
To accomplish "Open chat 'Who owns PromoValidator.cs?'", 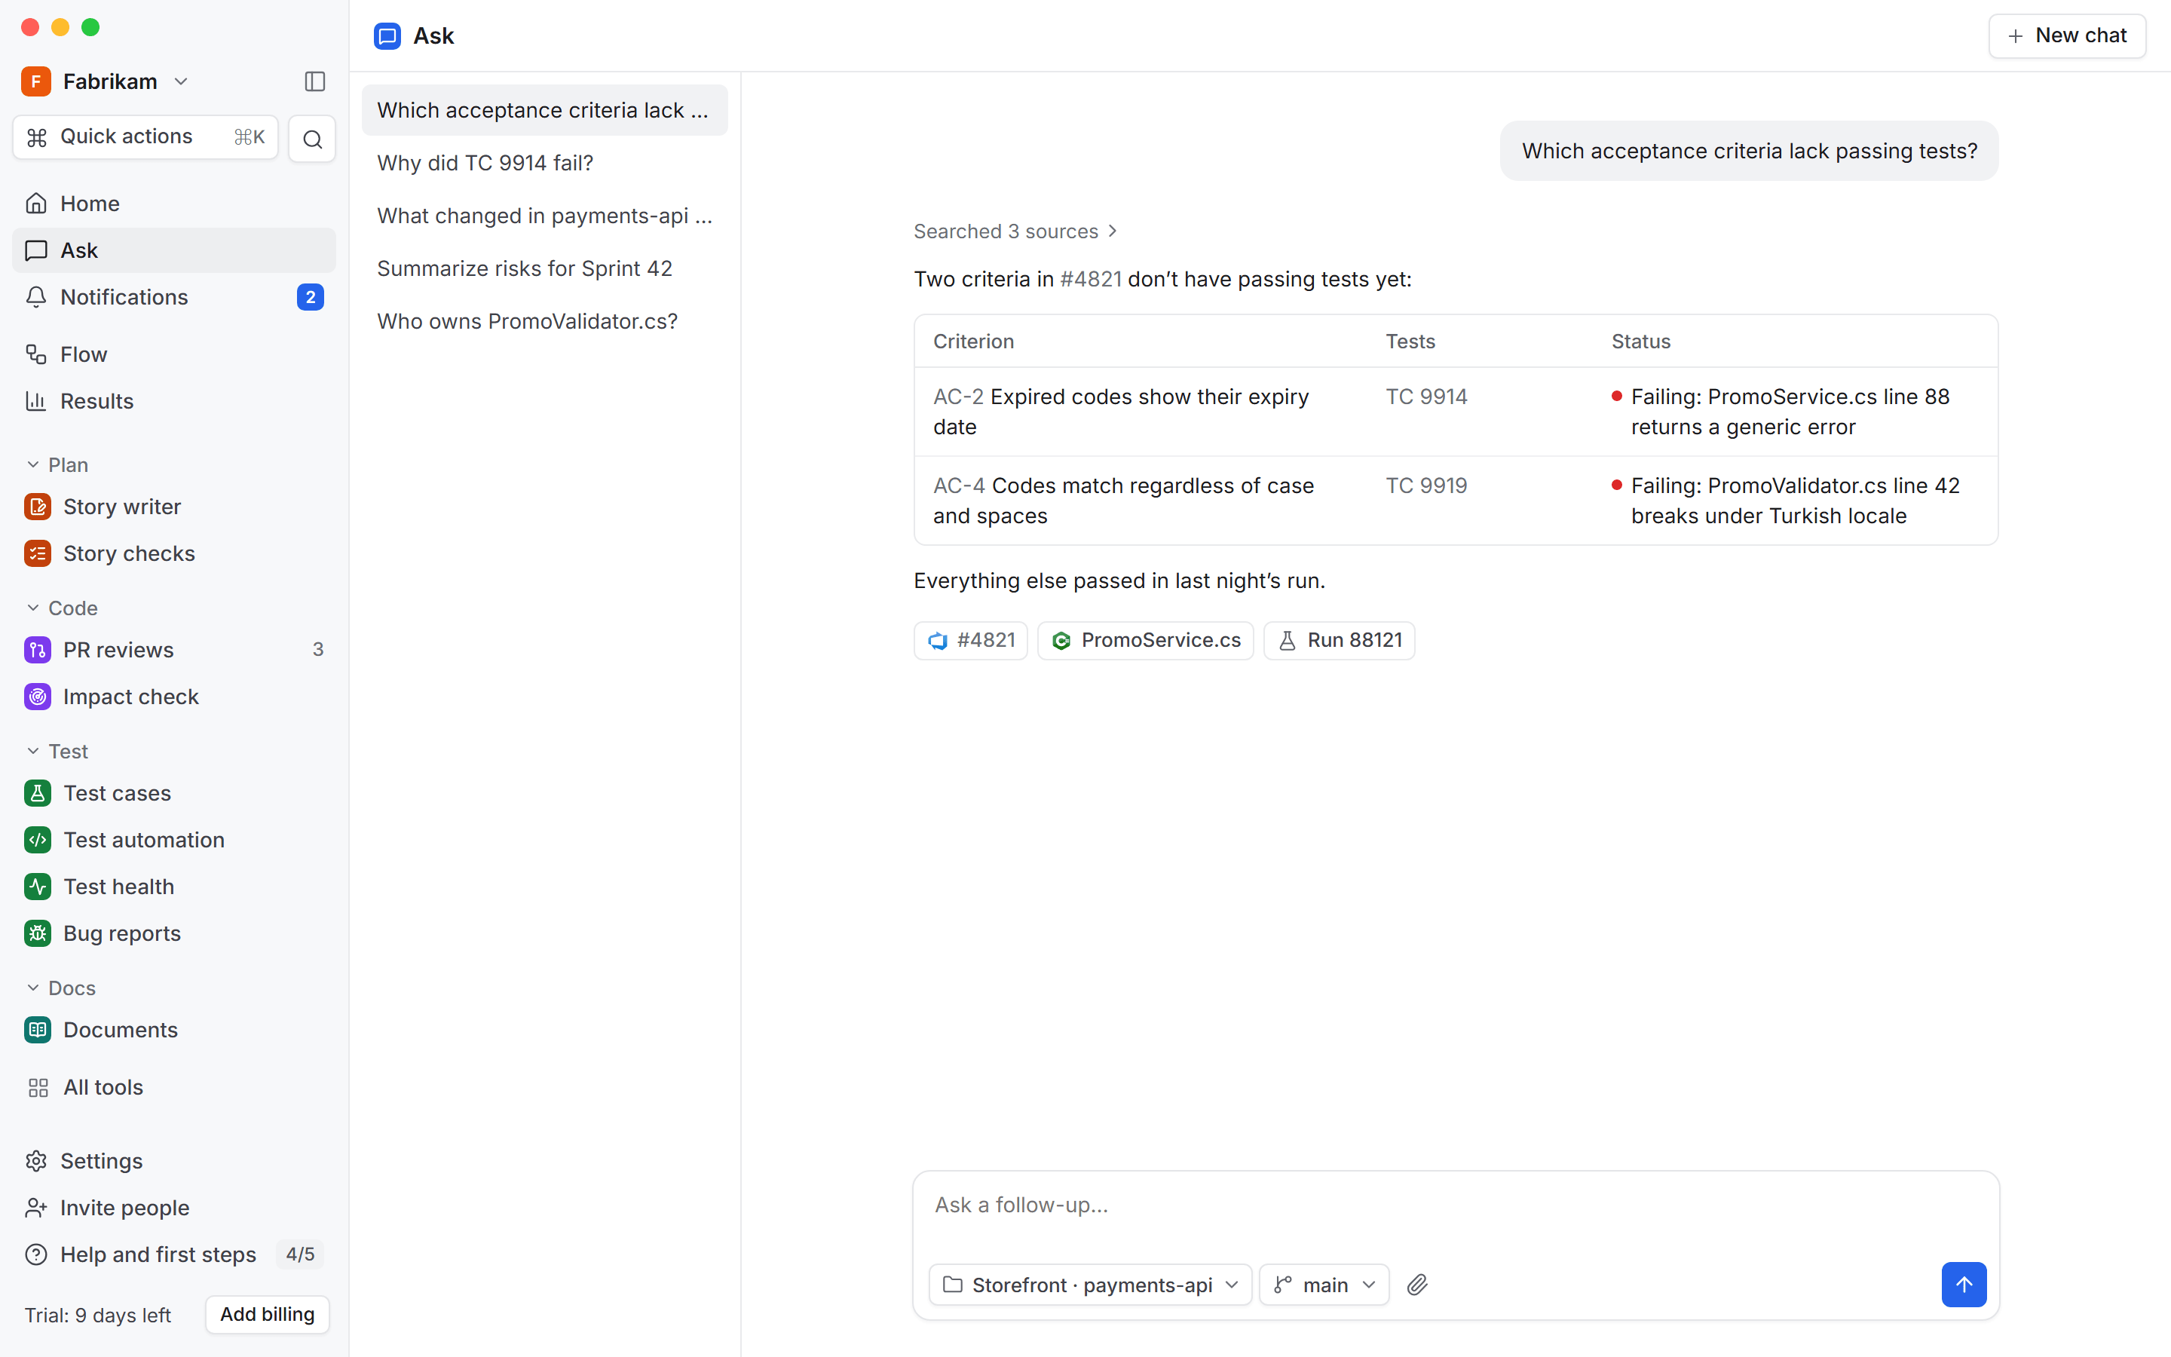I will pyautogui.click(x=544, y=321).
